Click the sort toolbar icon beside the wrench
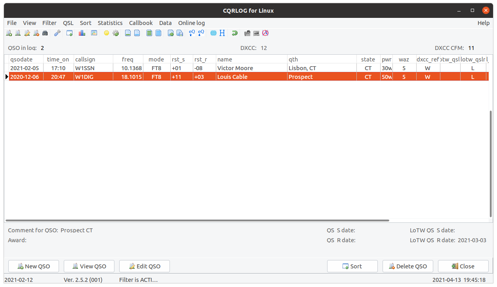497x287 pixels. pyautogui.click(x=70, y=33)
